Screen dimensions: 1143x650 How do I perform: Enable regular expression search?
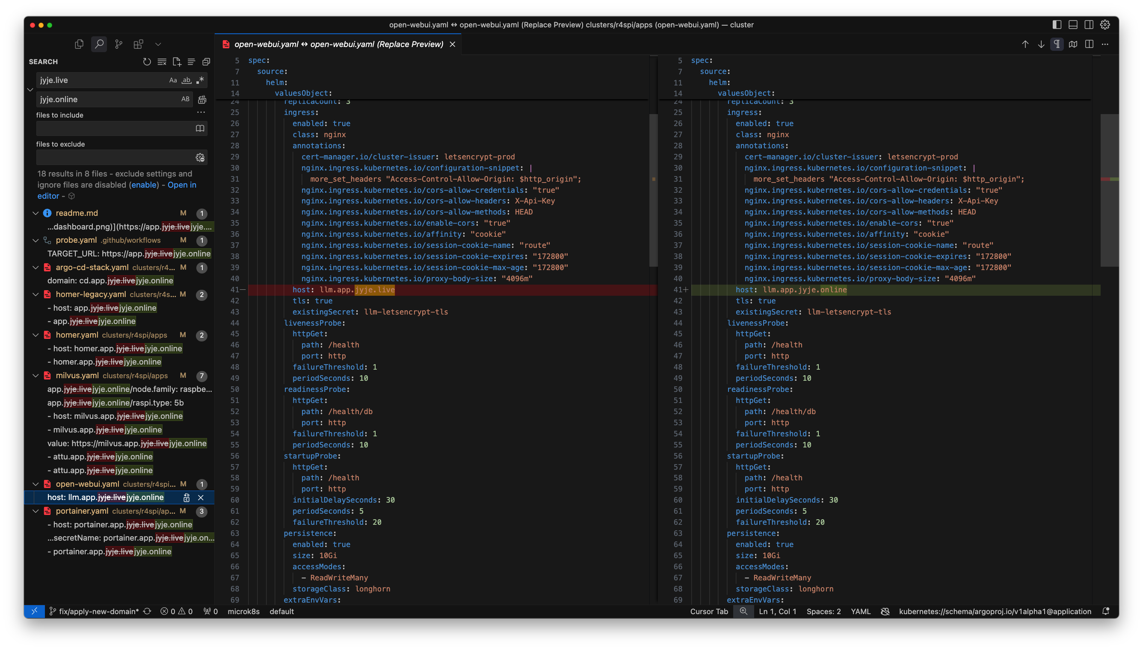tap(200, 80)
